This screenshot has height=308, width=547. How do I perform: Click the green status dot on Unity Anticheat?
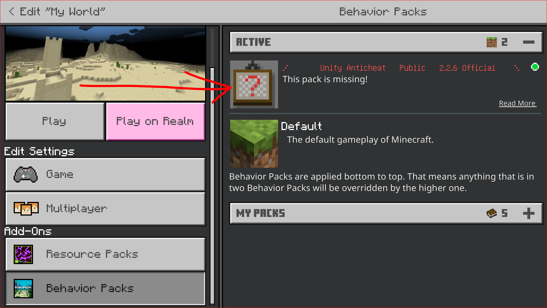click(535, 67)
